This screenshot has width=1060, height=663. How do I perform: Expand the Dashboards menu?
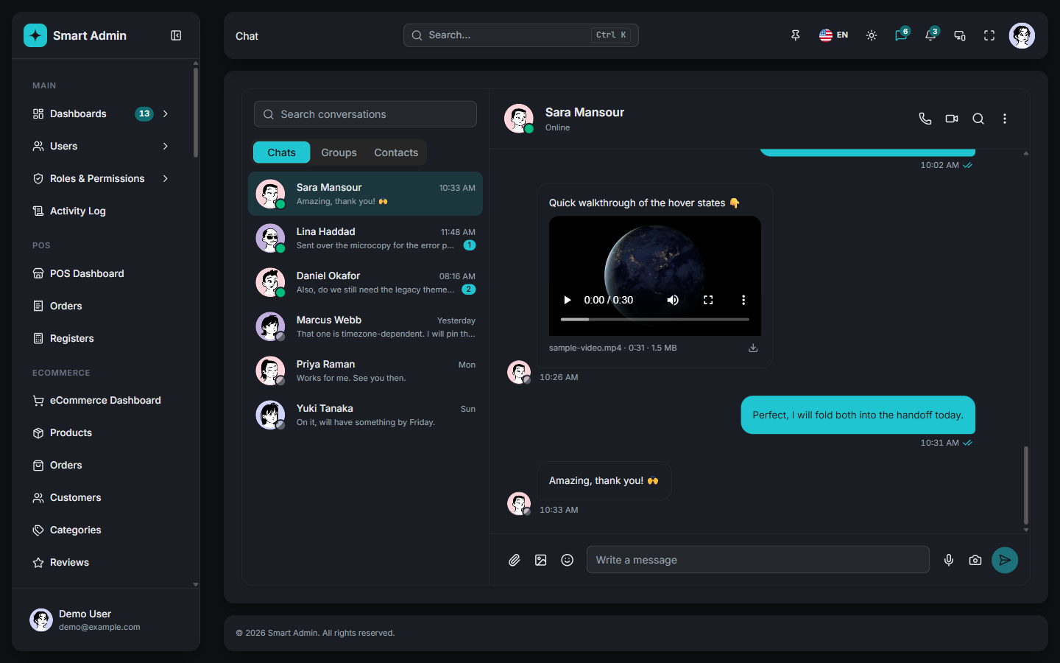[102, 113]
